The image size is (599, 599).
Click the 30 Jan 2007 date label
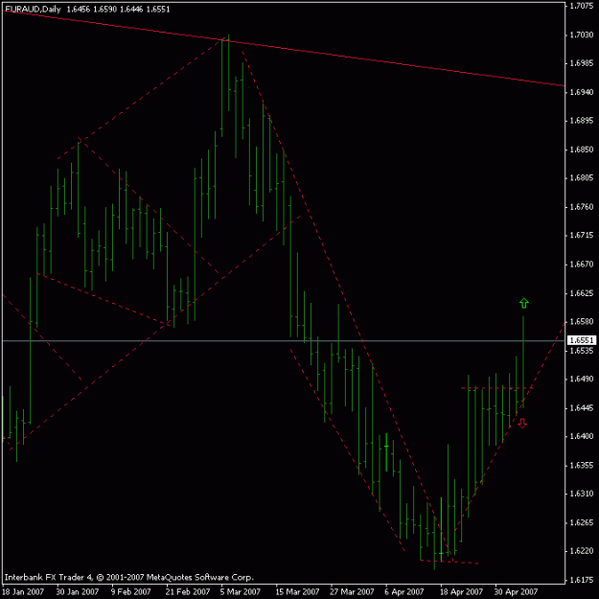[78, 591]
